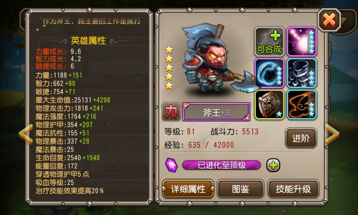
Task: Go to next hero with right arrow
Action: pyautogui.click(x=332, y=134)
